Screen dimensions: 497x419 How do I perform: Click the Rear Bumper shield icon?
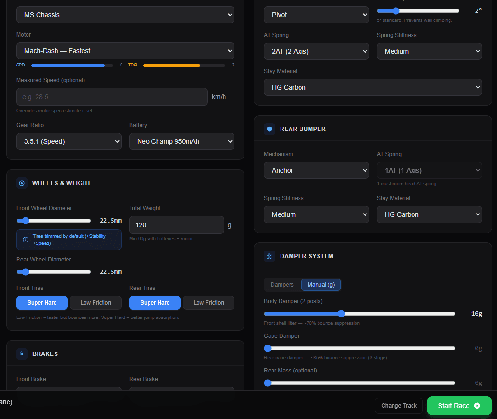coord(270,129)
